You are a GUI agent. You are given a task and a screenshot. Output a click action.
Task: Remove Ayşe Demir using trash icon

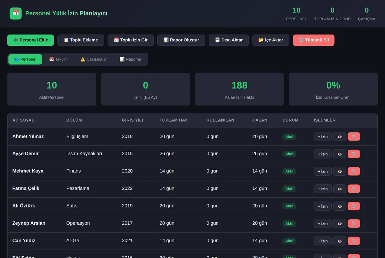(354, 154)
